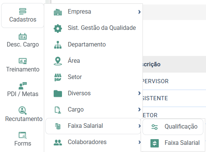
Task: Select the Treinamento presentation icon
Action: (23, 61)
